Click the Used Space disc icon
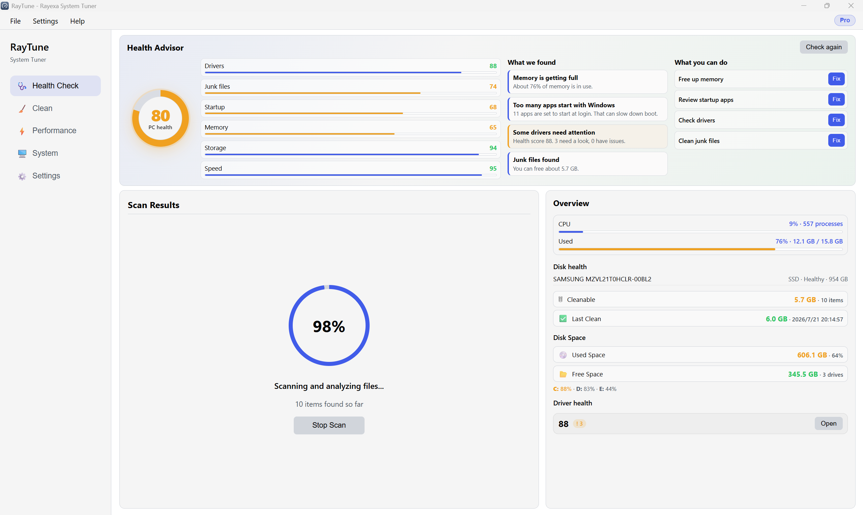This screenshot has width=863, height=515. point(563,355)
